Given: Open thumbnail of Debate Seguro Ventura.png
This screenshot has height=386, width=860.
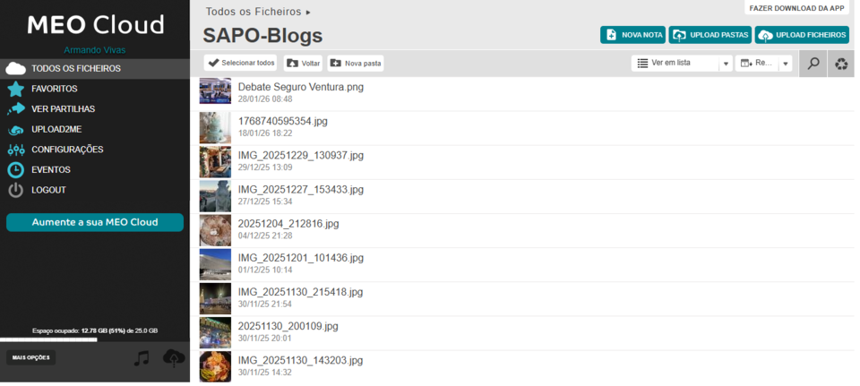Looking at the screenshot, I should pyautogui.click(x=215, y=91).
